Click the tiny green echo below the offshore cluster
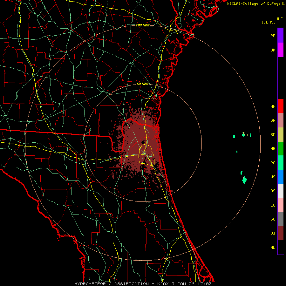Image resolution: width=286 pixels, height=286 pixels. (237, 151)
